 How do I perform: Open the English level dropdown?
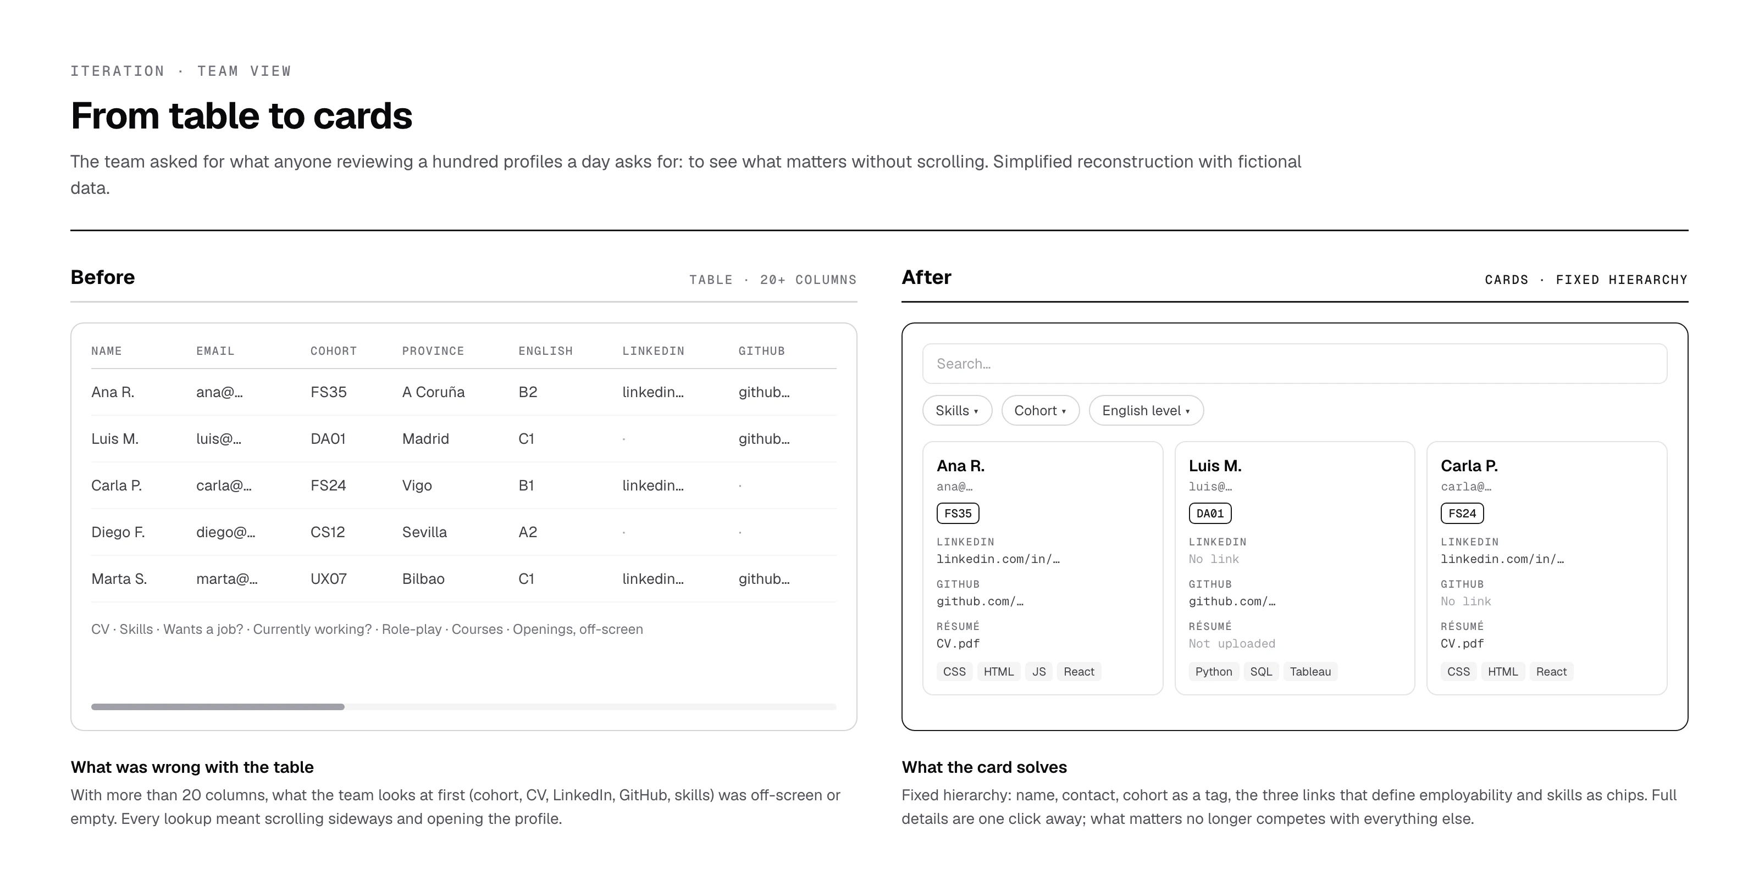click(x=1147, y=410)
